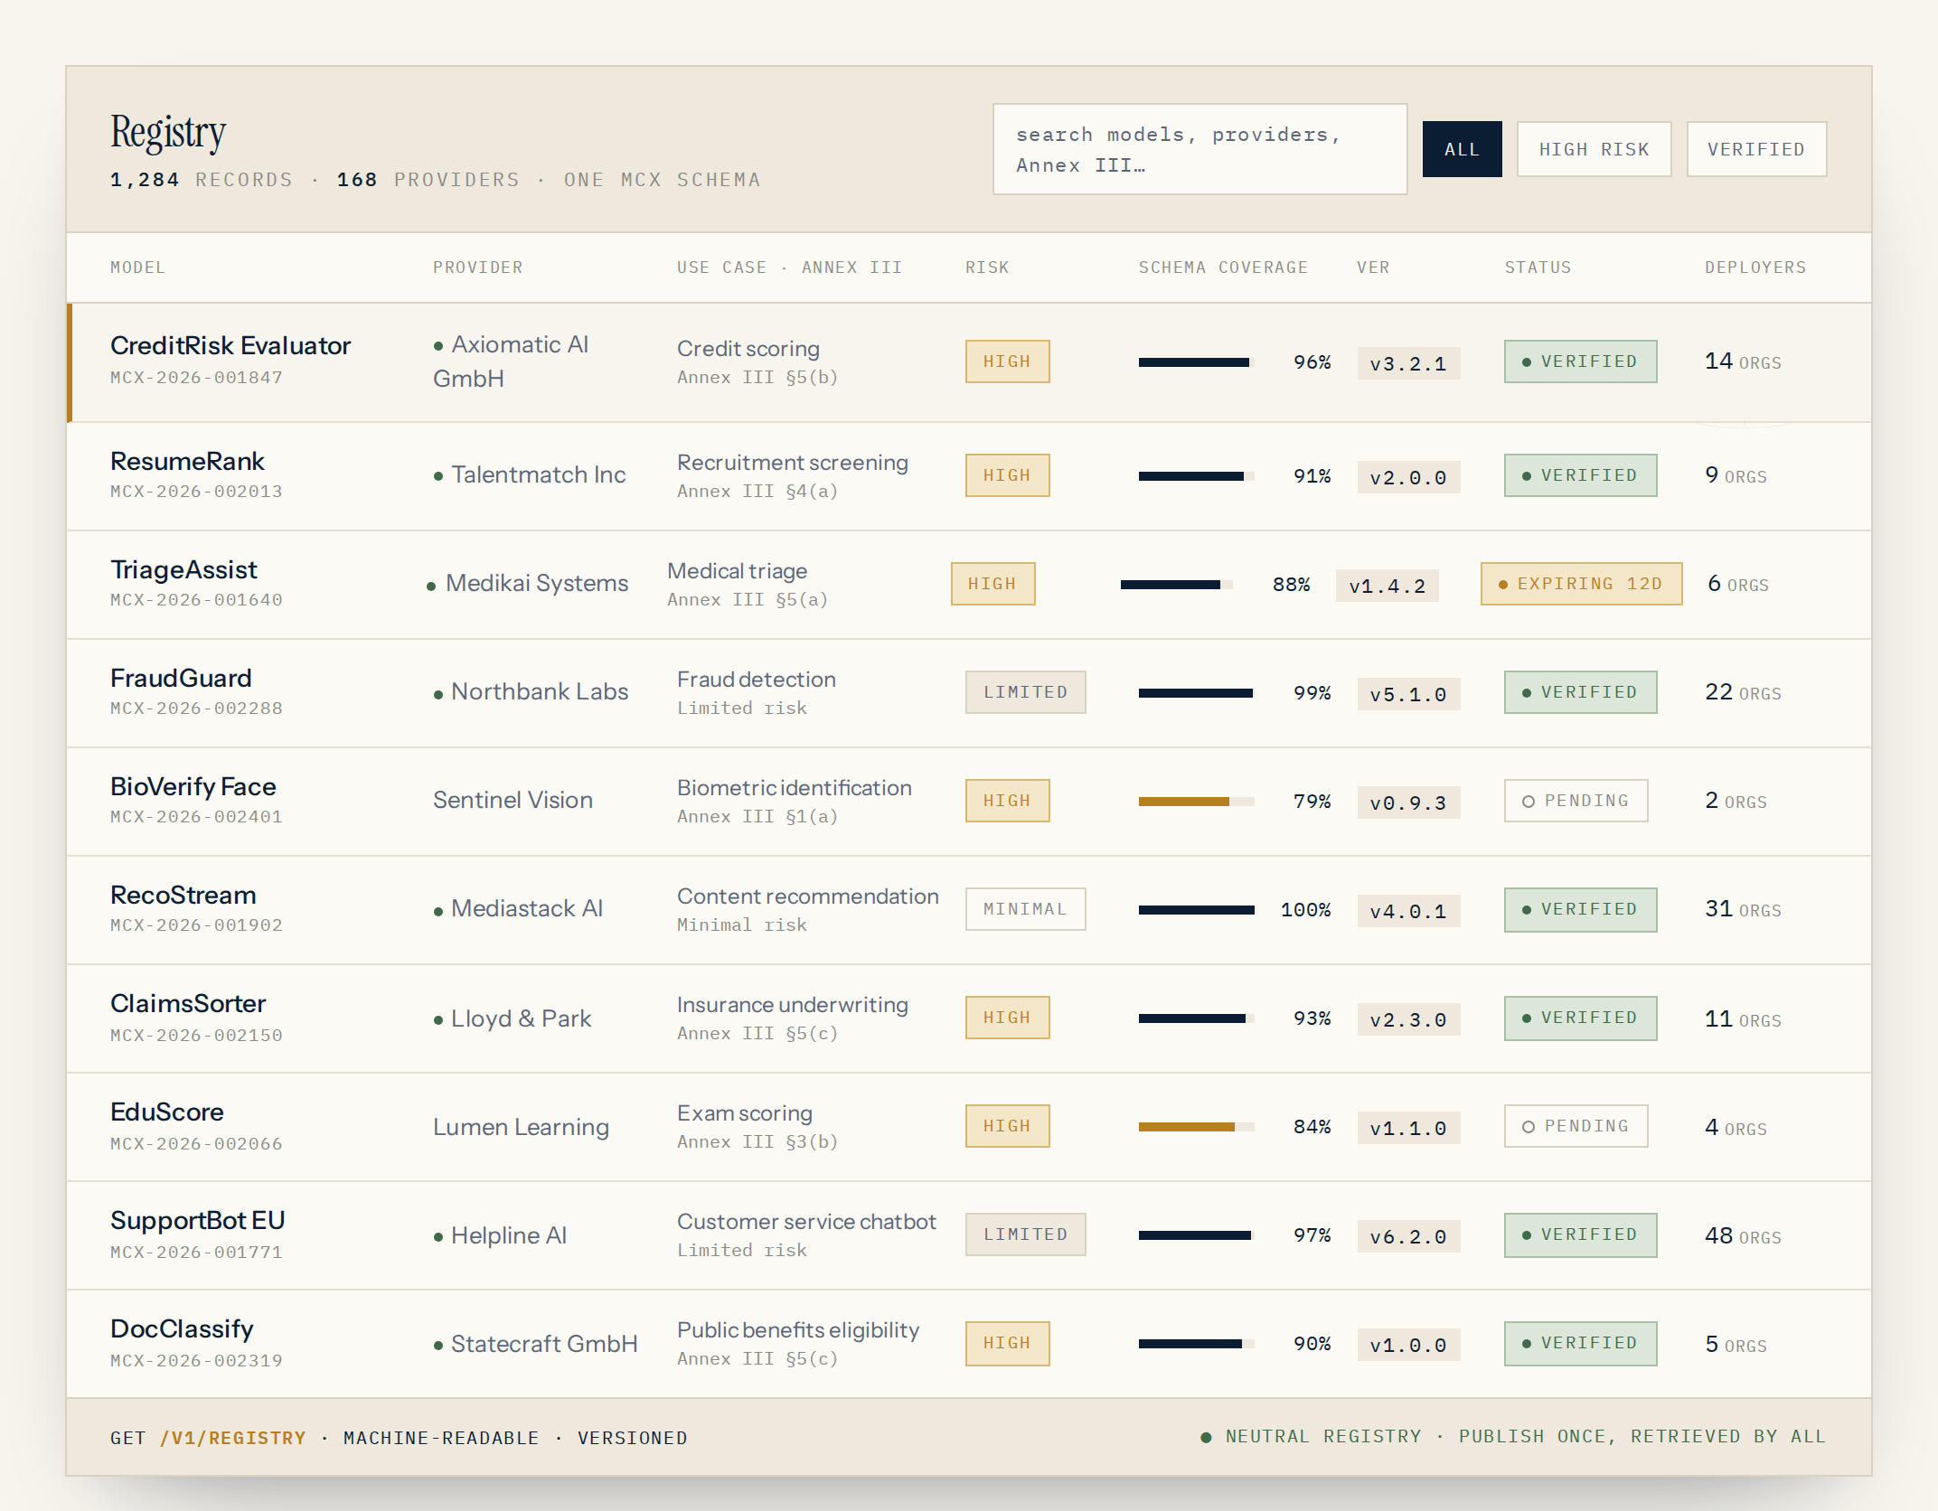1938x1511 pixels.
Task: Open the ClaimsSorter model record
Action: pyautogui.click(x=188, y=1003)
